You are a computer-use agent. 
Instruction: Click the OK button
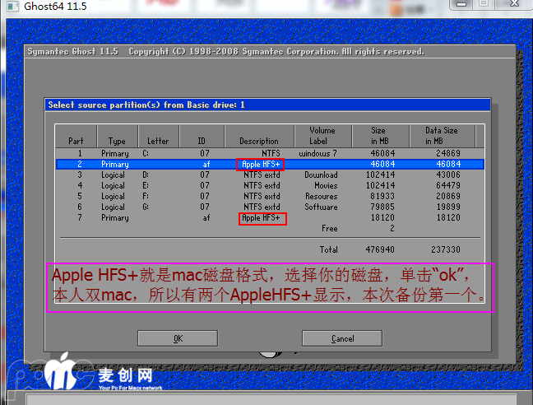178,338
